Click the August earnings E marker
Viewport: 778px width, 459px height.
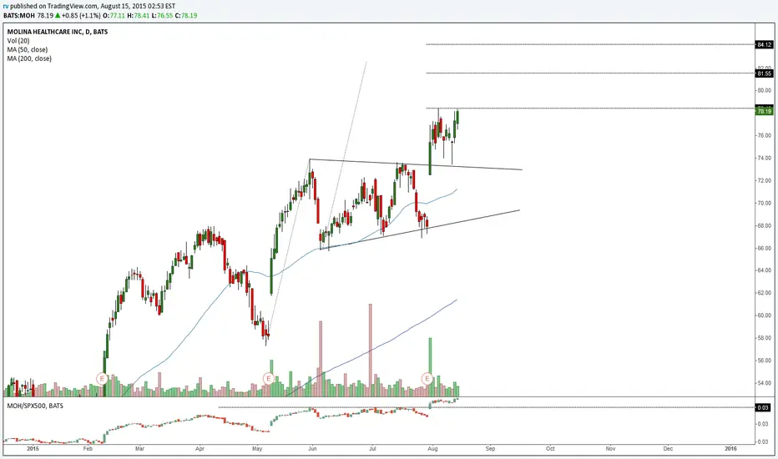(427, 379)
